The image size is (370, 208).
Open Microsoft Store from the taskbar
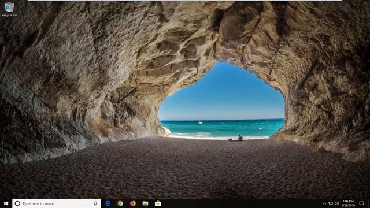pos(158,203)
